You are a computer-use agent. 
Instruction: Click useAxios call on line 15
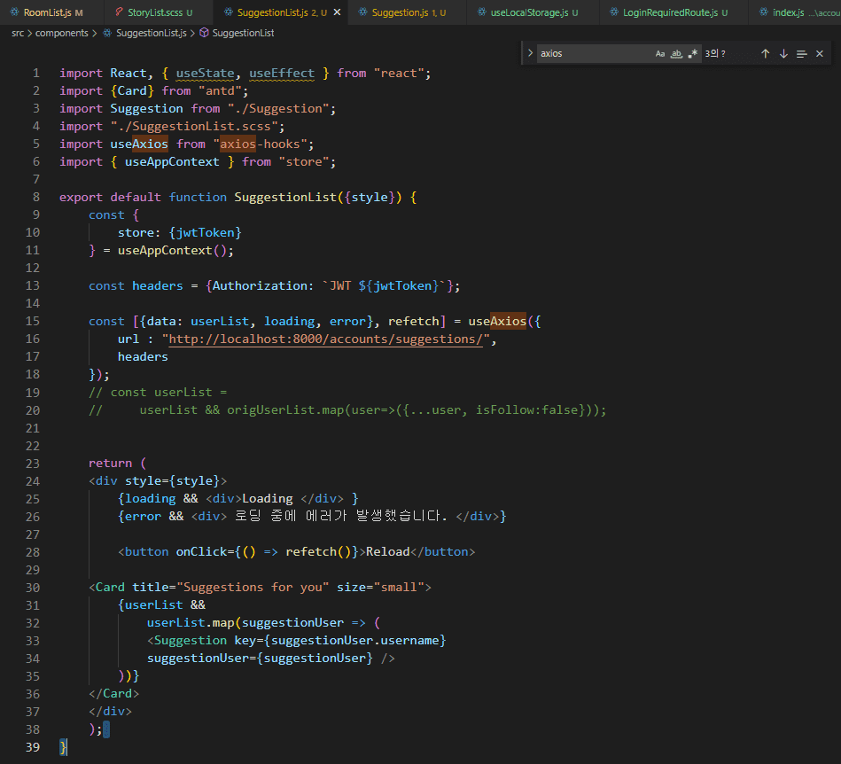497,322
